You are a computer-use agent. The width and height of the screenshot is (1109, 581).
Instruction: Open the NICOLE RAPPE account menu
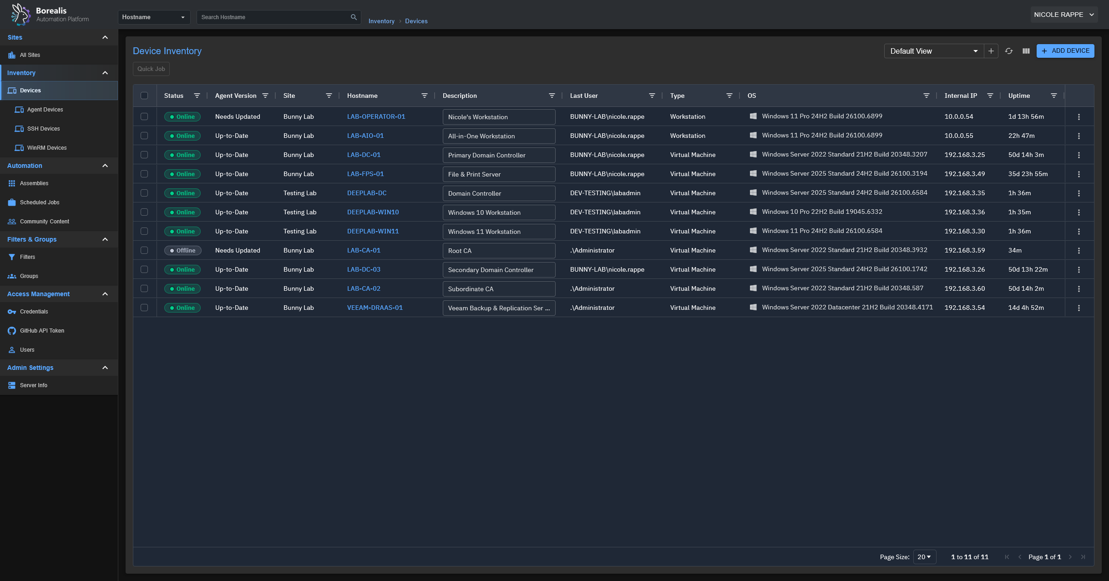1063,14
